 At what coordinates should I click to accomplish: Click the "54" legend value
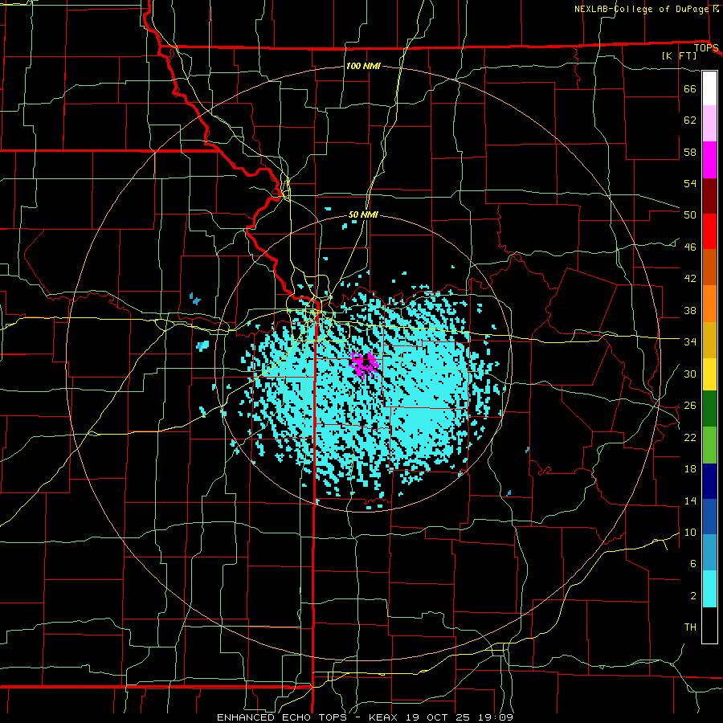690,183
